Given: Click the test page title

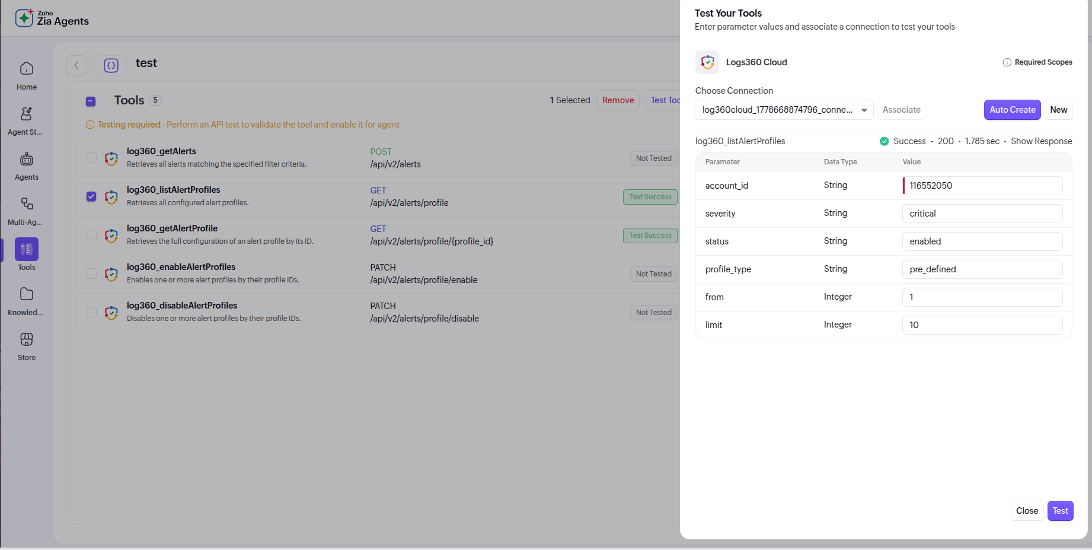Looking at the screenshot, I should click(146, 63).
